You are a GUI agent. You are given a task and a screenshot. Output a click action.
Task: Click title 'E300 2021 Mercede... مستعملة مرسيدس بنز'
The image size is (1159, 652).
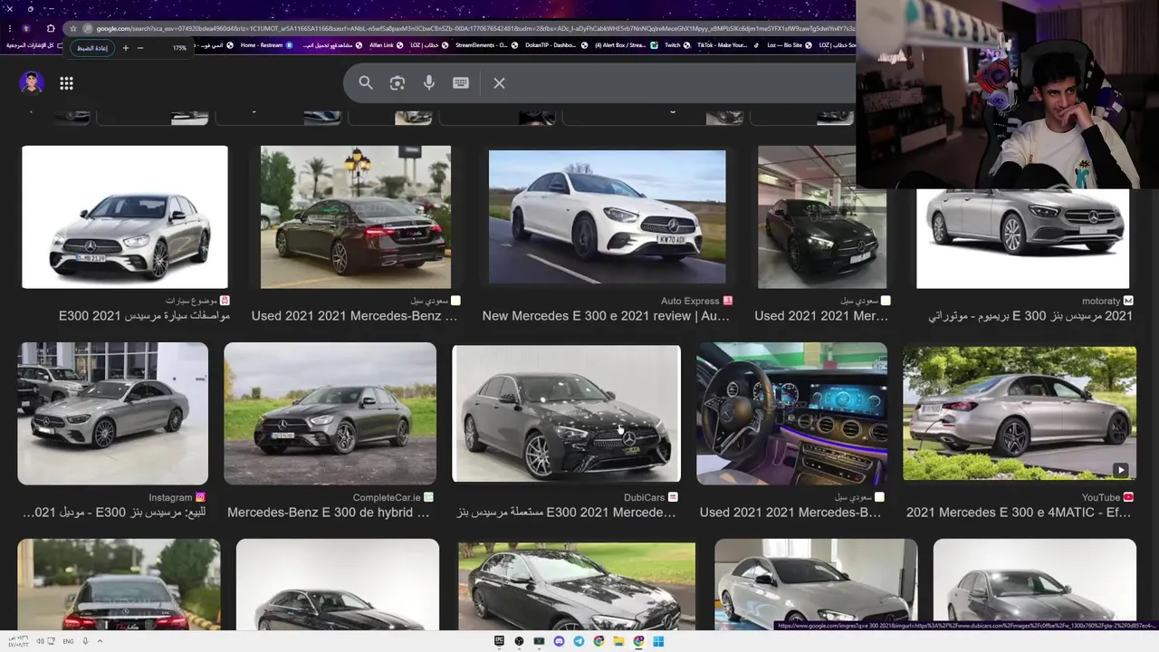pos(566,513)
